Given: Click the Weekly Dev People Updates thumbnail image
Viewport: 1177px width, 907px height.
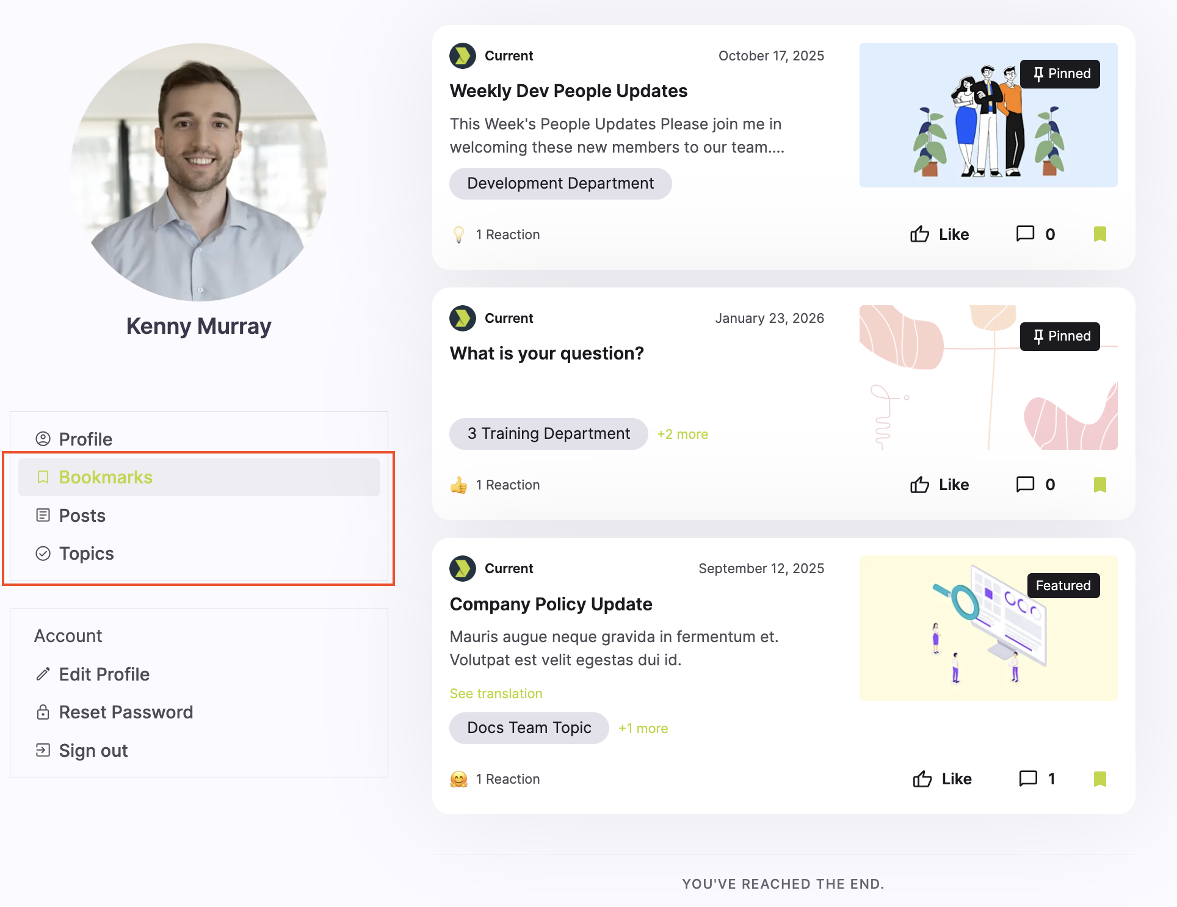Looking at the screenshot, I should point(988,115).
